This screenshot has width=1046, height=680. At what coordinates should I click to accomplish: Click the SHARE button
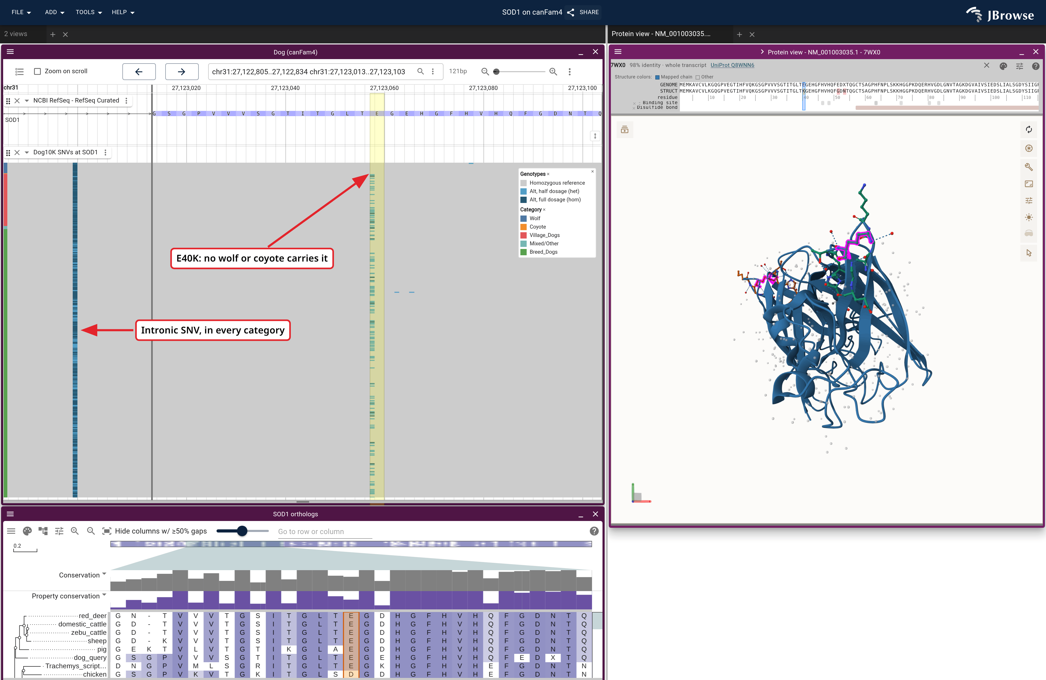(x=583, y=12)
